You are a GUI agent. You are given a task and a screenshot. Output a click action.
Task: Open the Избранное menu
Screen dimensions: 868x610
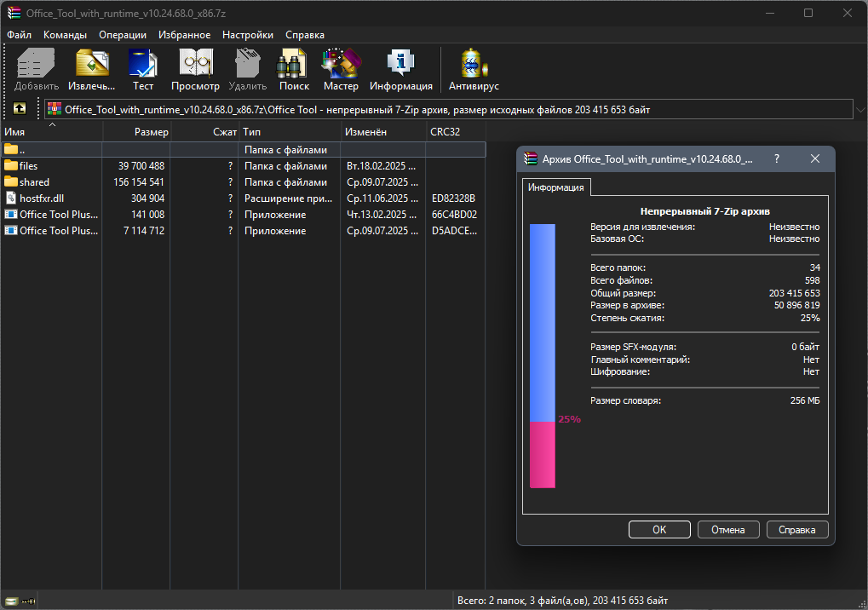pos(184,34)
